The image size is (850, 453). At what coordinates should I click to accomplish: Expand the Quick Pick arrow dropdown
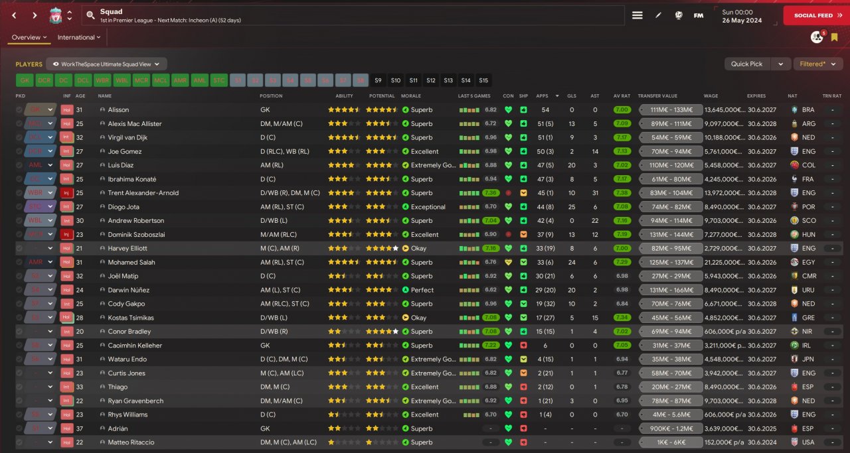(x=780, y=64)
